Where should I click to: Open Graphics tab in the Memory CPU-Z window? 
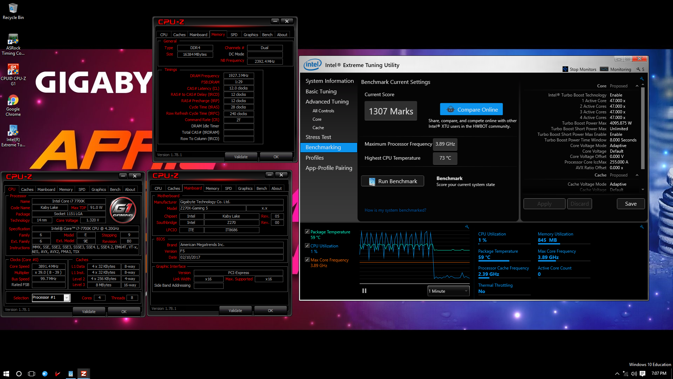click(251, 35)
